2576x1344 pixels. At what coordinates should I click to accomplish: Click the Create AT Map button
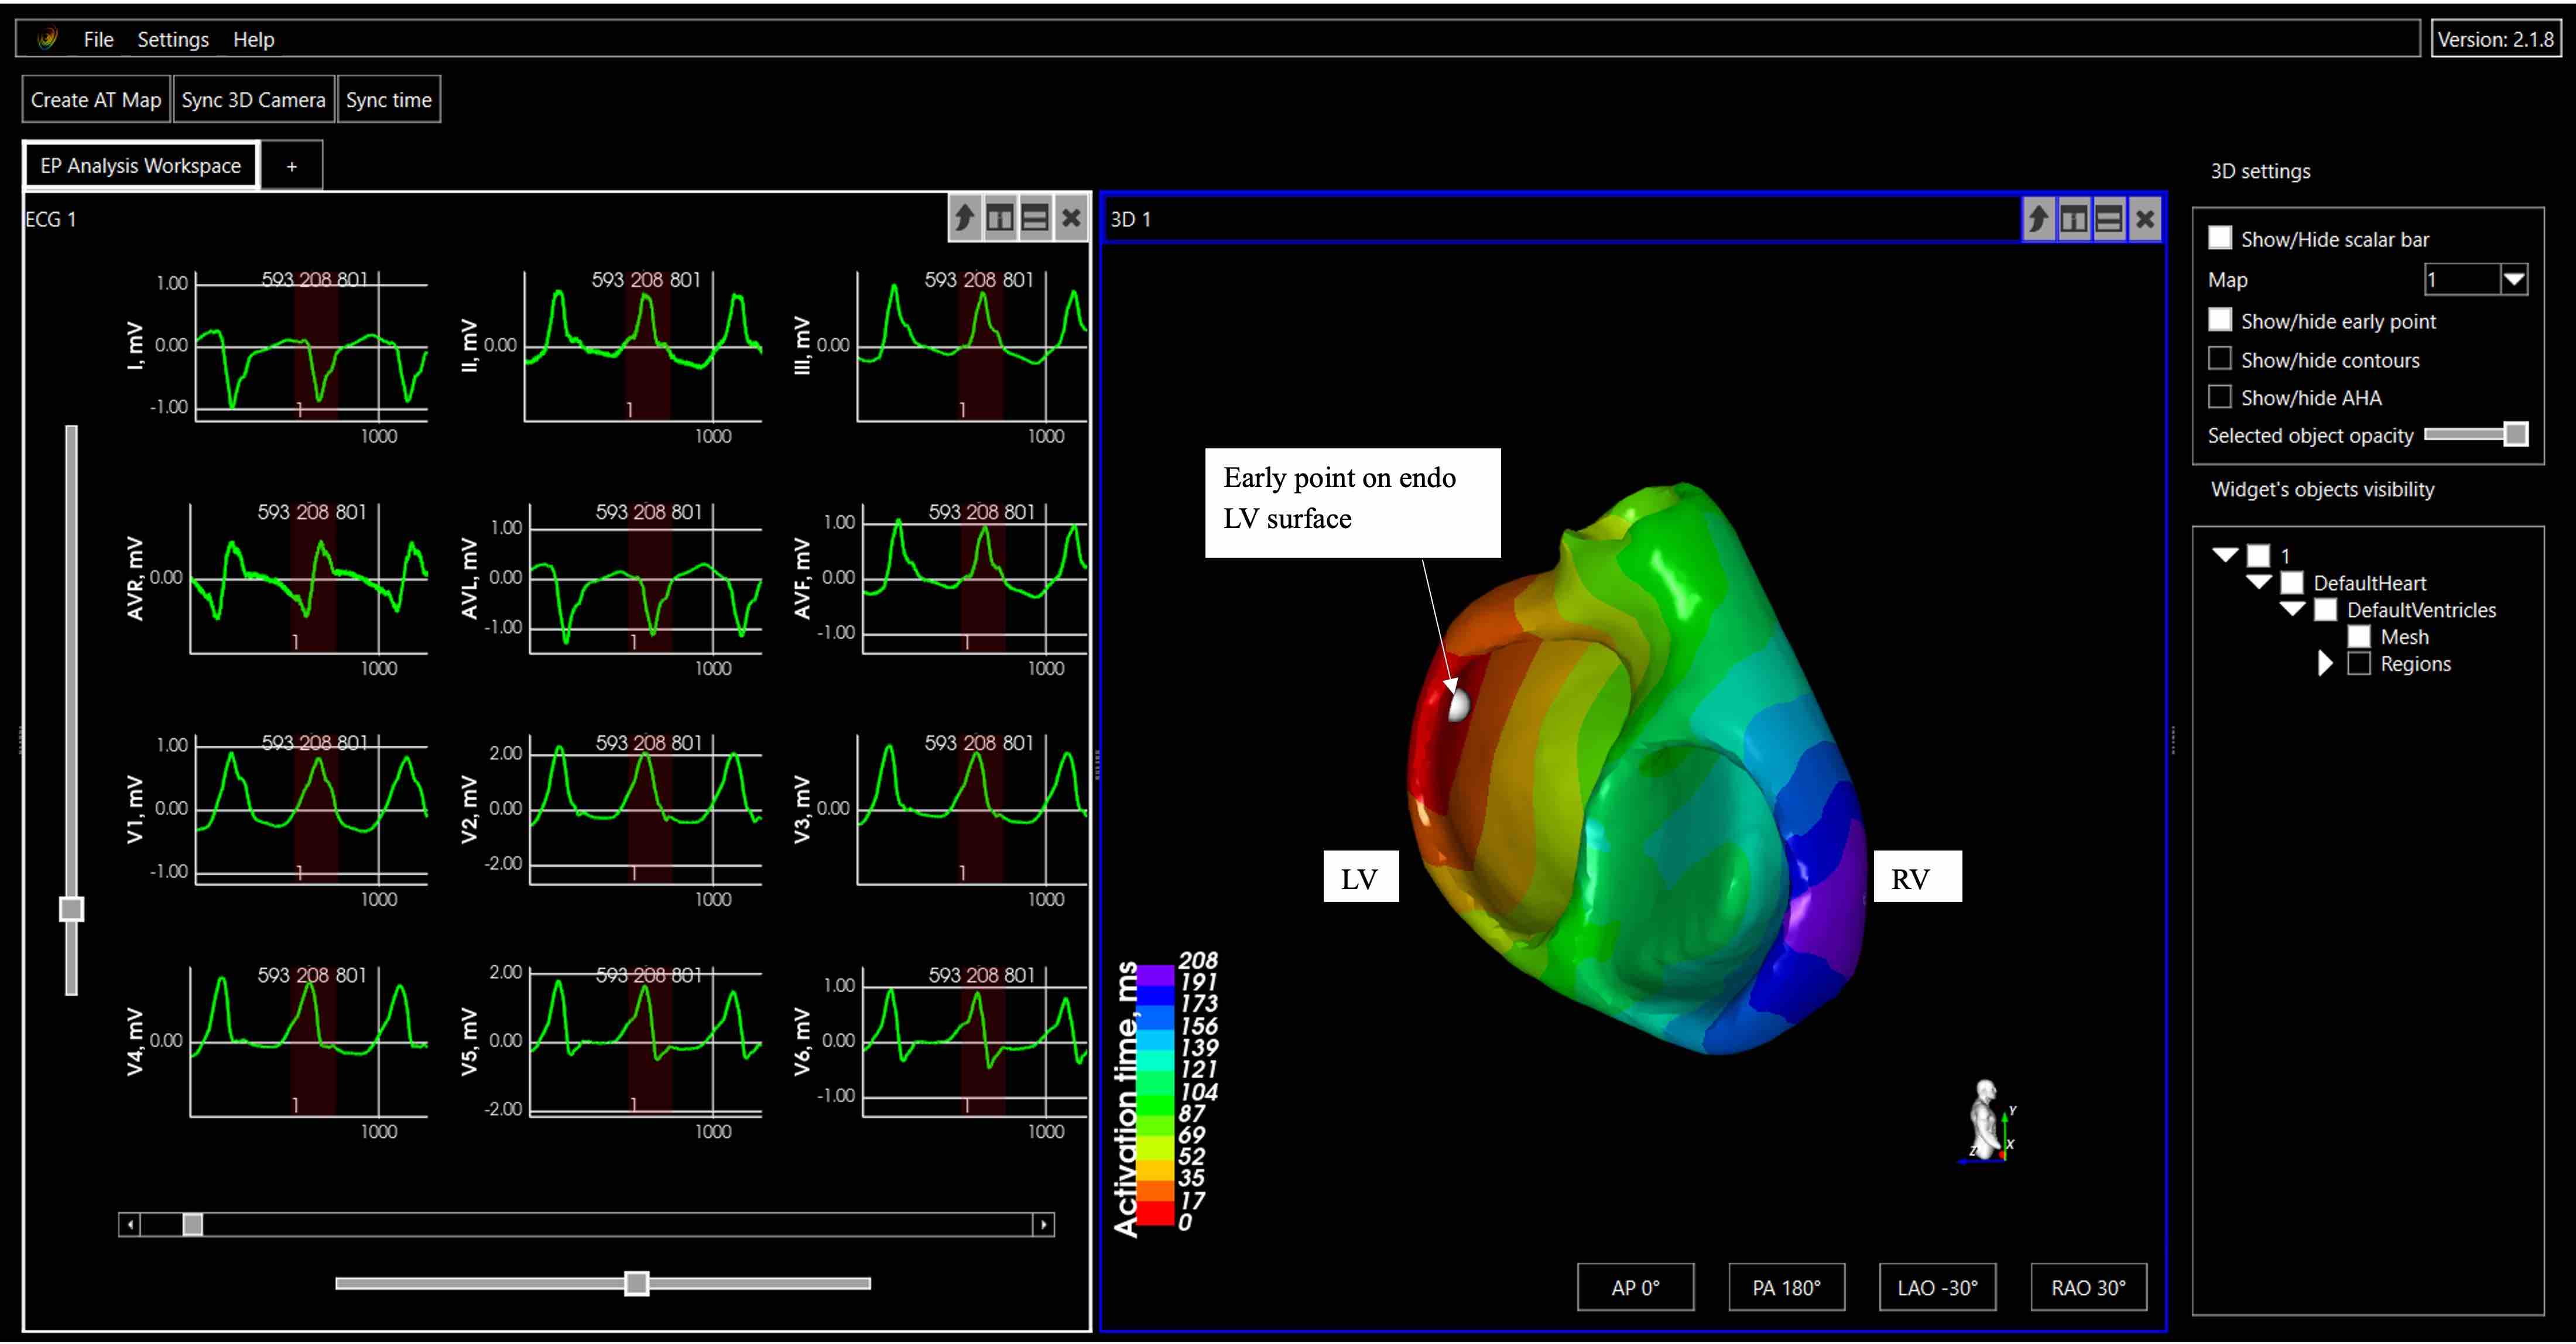[x=96, y=100]
